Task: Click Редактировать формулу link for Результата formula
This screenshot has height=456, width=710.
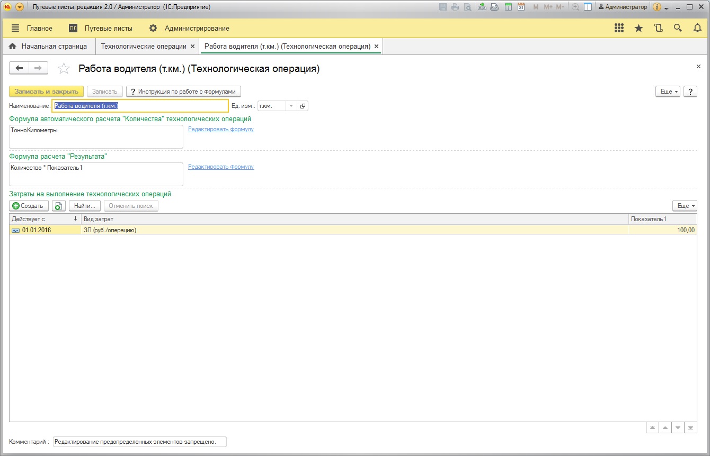Action: point(221,167)
